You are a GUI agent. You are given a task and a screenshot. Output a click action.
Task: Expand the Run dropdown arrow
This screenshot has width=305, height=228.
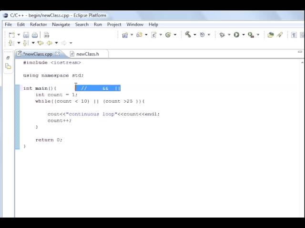(244, 35)
